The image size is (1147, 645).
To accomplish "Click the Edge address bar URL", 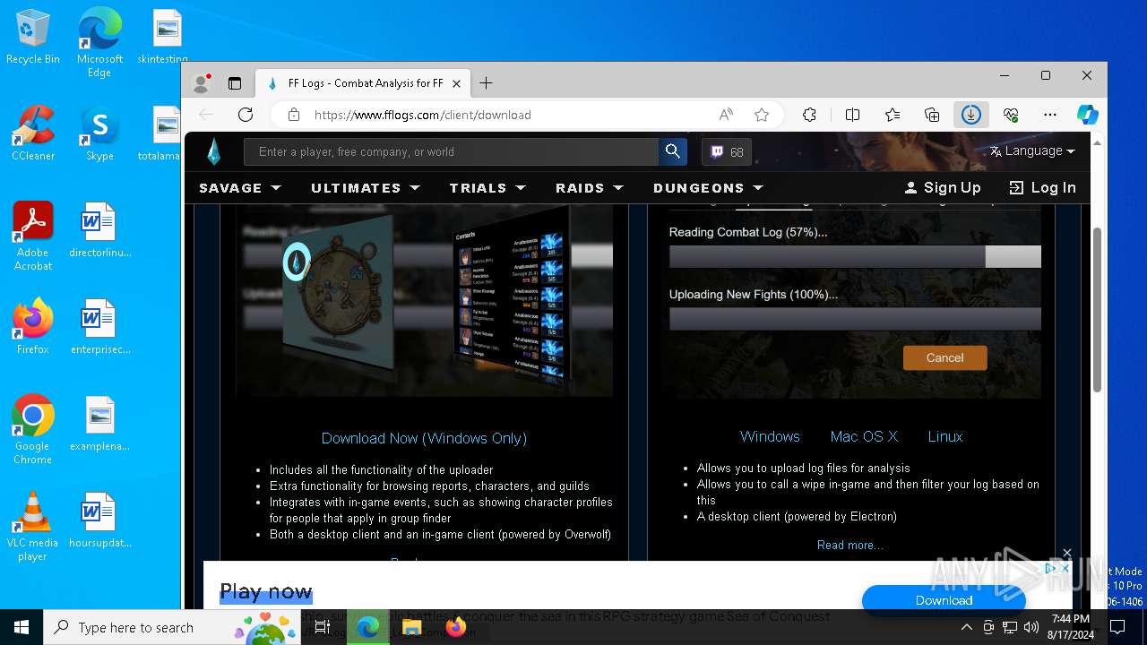I will 422,115.
